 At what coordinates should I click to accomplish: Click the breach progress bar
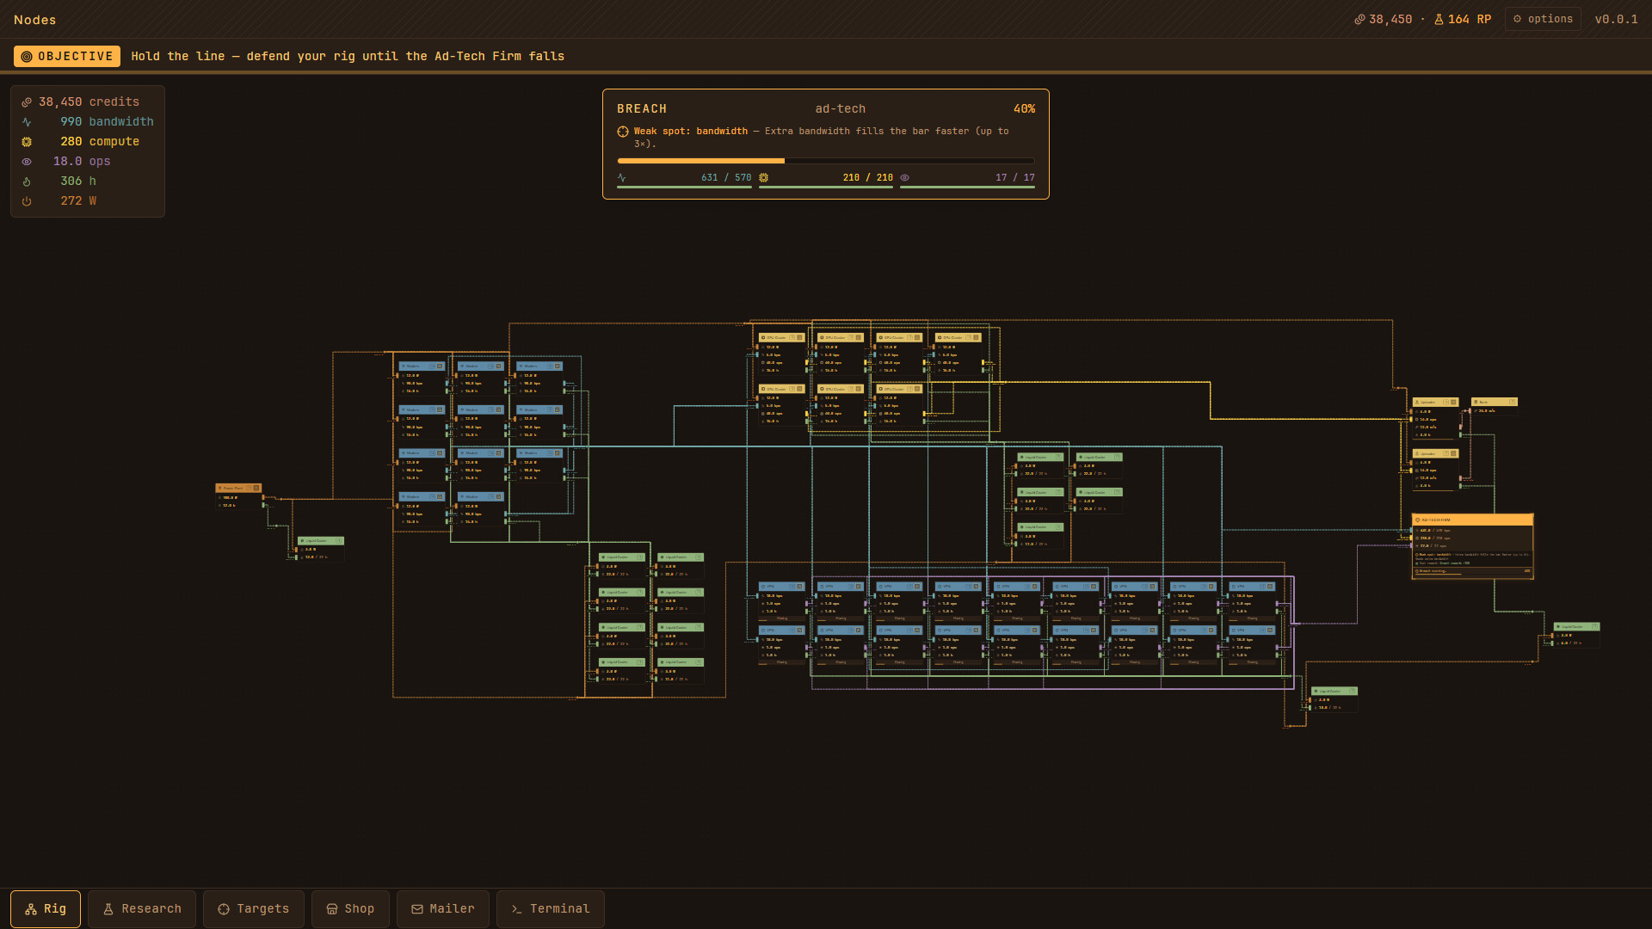point(826,161)
